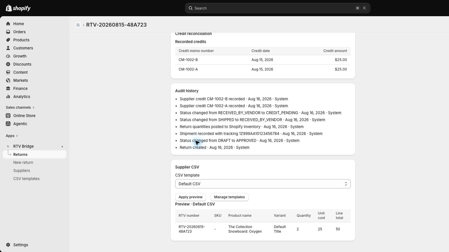Click the shipment tracking audit entry
Image resolution: width=449 pixels, height=252 pixels.
[x=251, y=134]
